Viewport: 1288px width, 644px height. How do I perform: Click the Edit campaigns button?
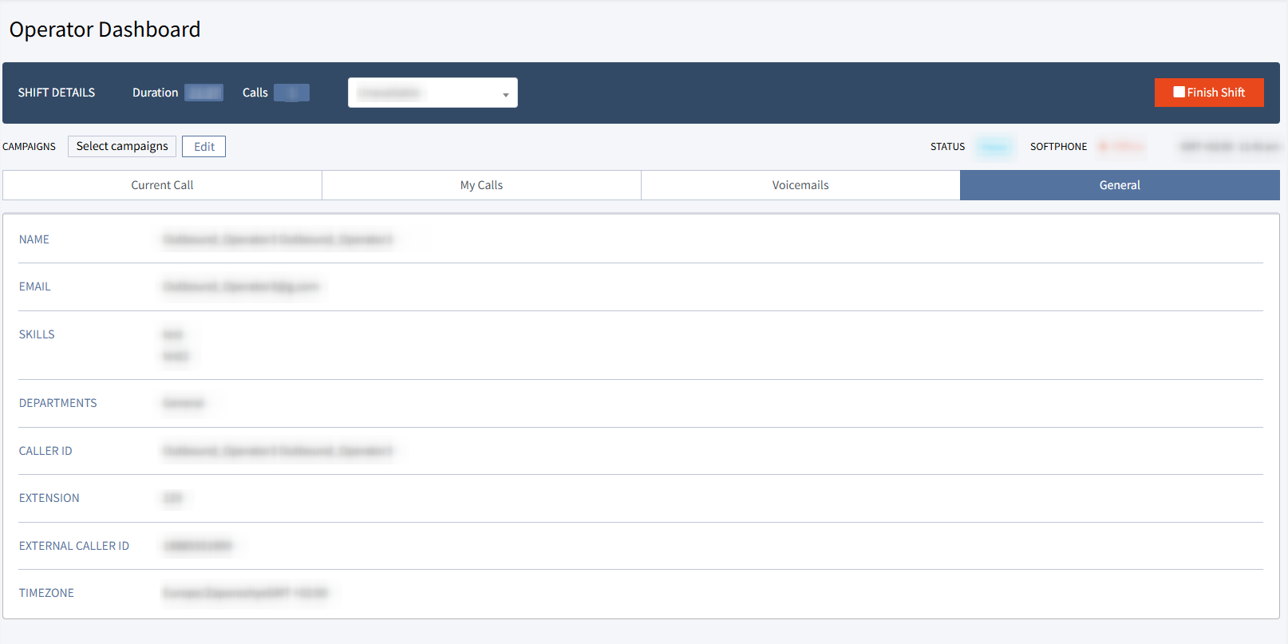point(203,147)
